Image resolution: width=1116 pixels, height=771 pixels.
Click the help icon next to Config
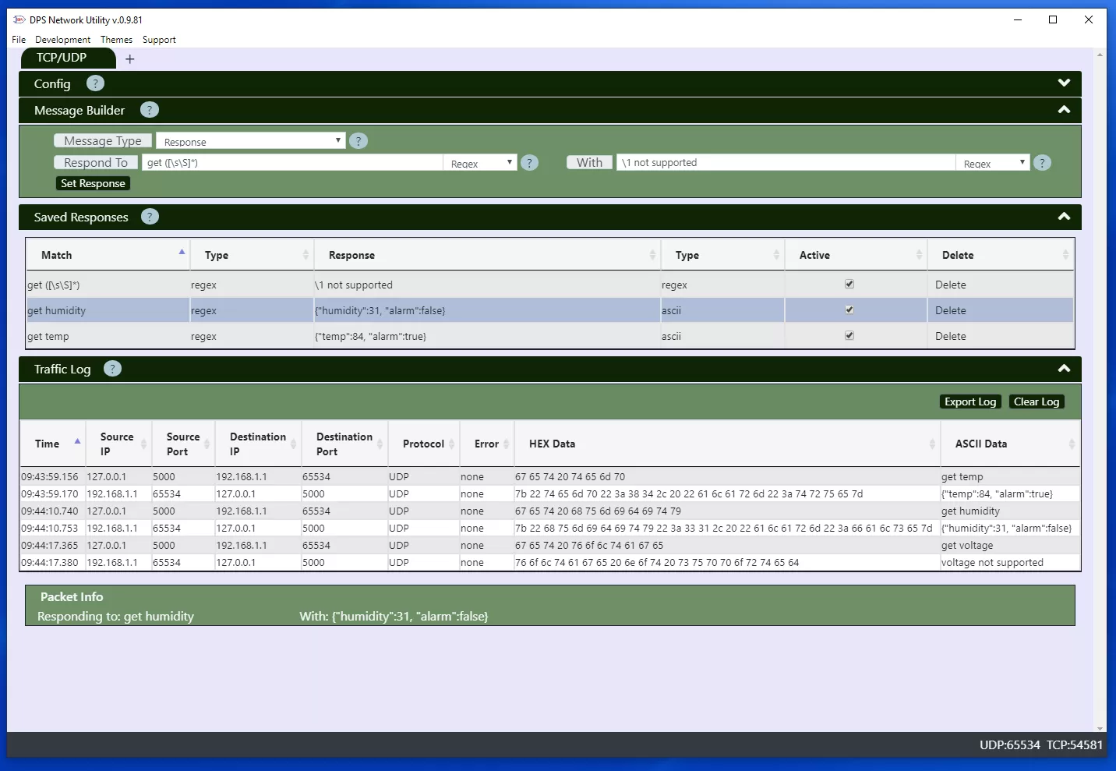tap(95, 83)
